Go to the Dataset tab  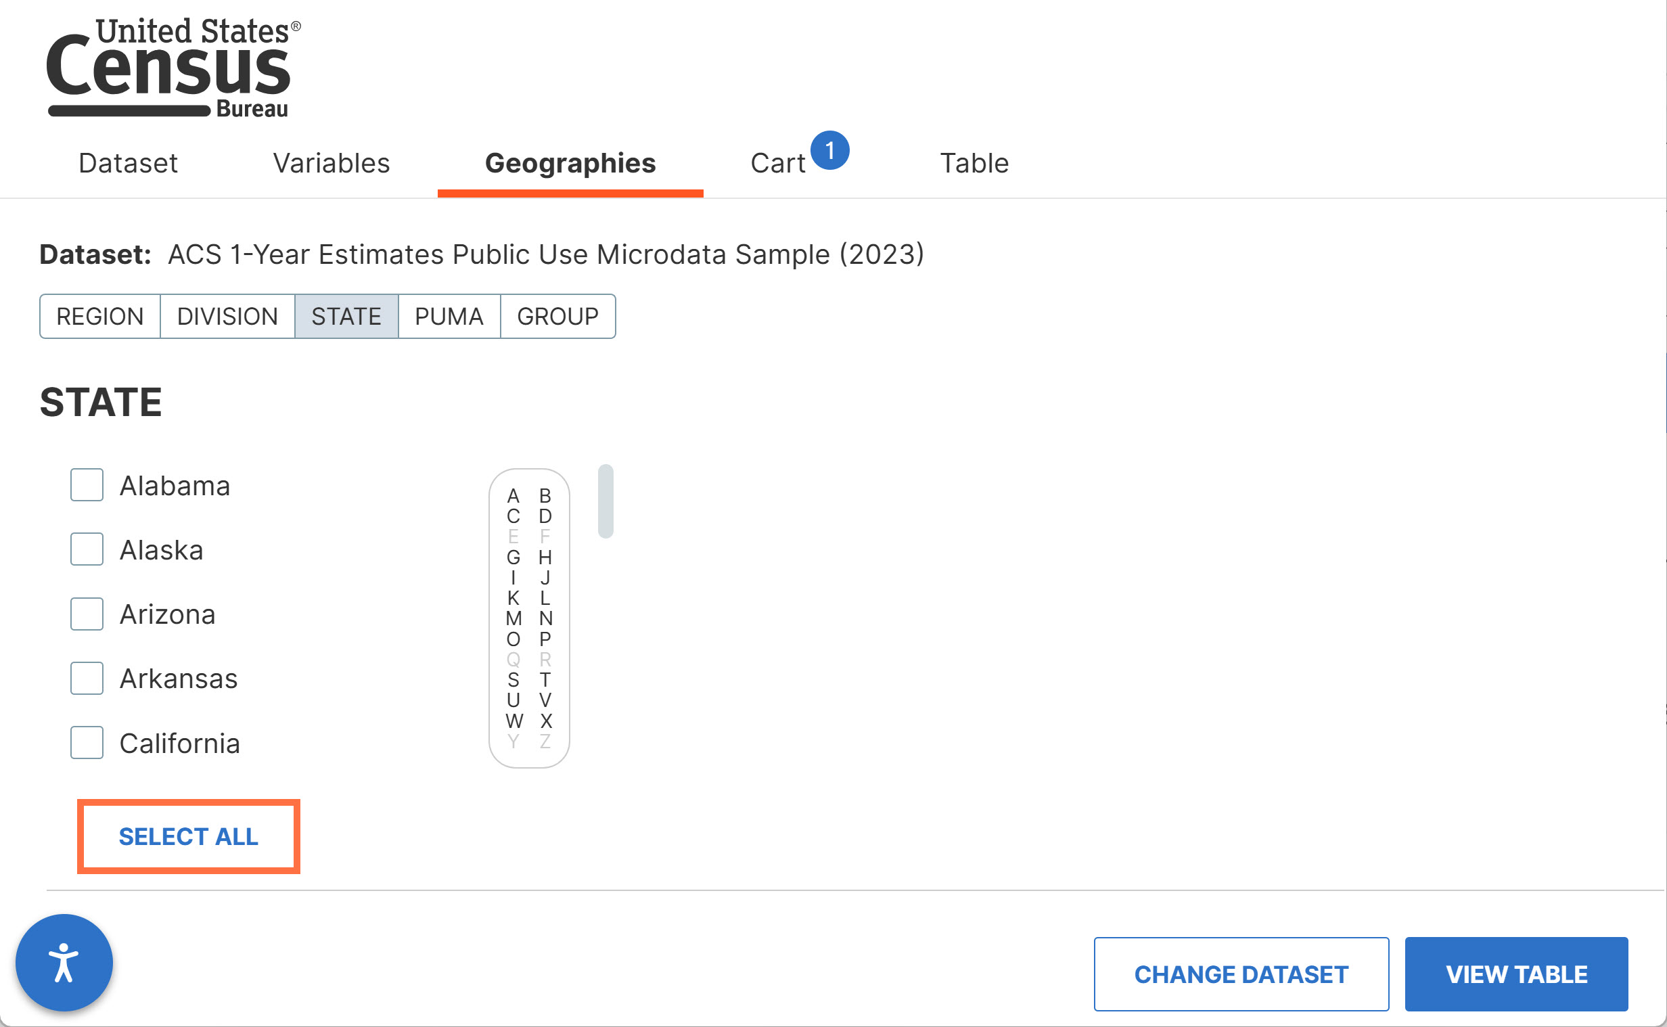coord(128,163)
